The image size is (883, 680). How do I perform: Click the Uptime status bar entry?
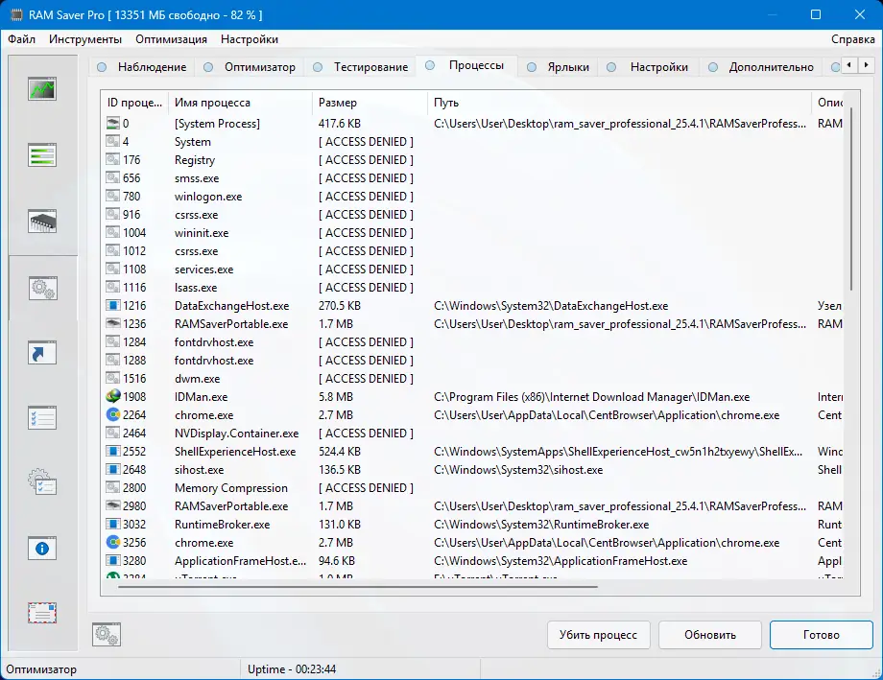coord(292,669)
